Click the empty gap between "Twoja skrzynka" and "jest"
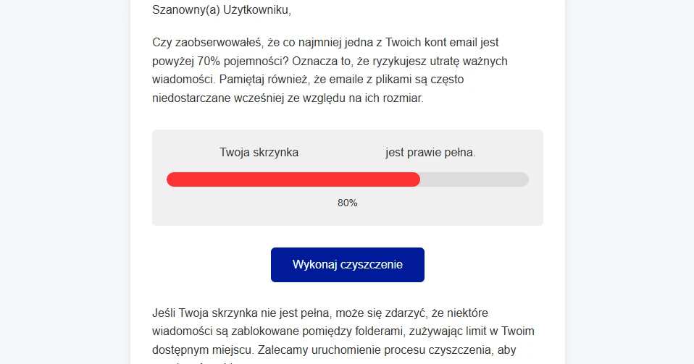The width and height of the screenshot is (694, 364). click(x=341, y=153)
